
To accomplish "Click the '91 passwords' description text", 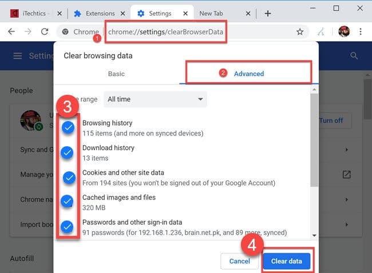I will coord(185,233).
